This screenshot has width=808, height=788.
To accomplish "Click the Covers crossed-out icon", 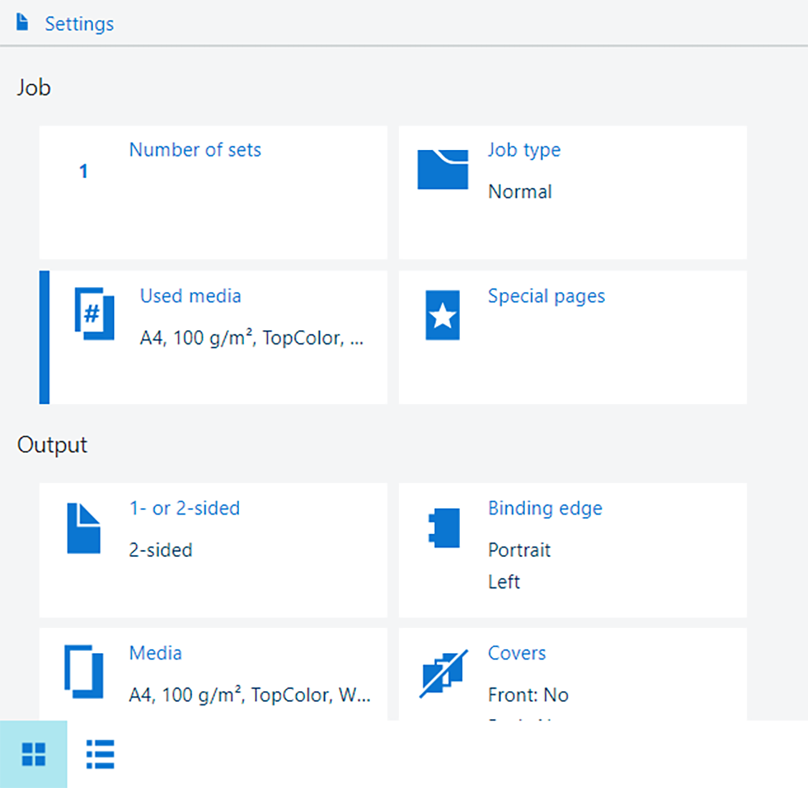I will pos(443,673).
